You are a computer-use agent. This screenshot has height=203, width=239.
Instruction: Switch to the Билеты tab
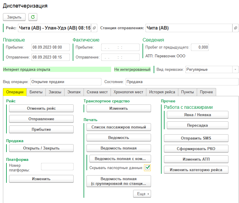tap(36, 92)
